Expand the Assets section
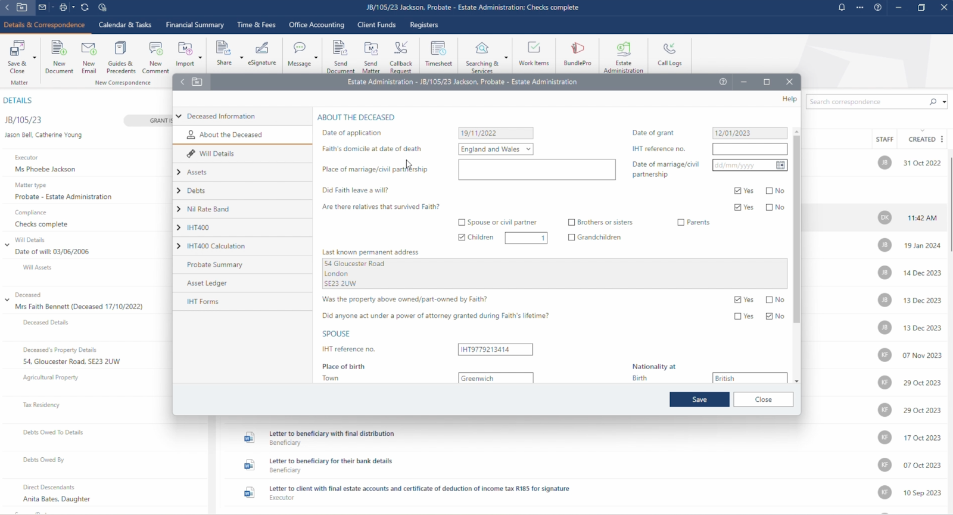 click(179, 172)
